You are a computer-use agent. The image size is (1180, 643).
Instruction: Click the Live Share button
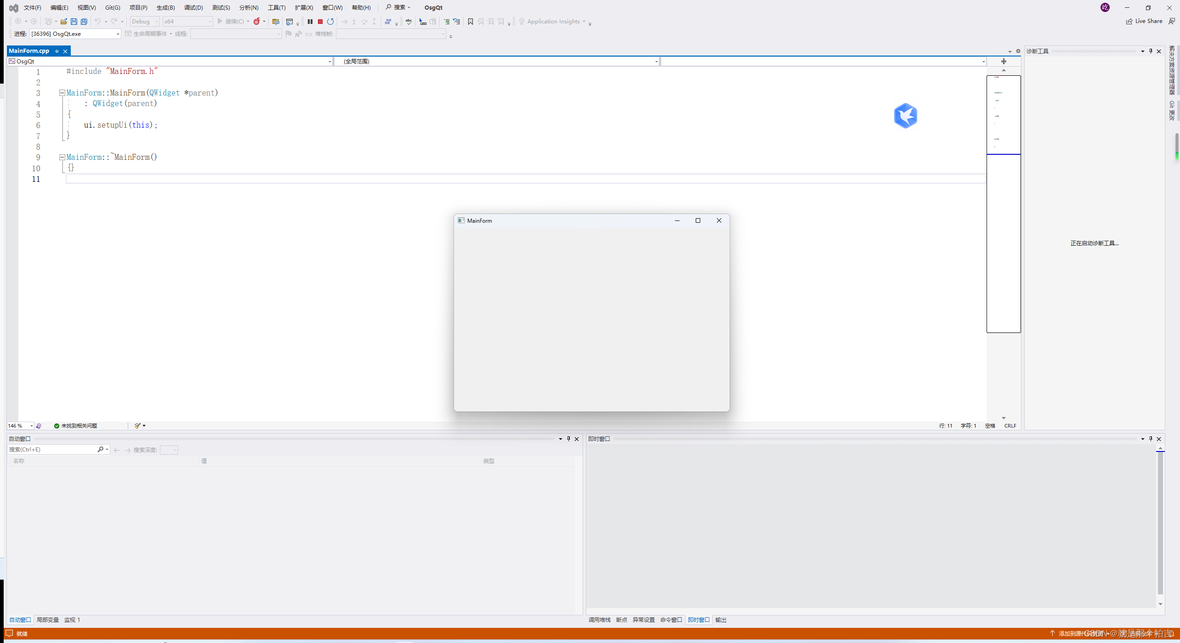[1144, 21]
